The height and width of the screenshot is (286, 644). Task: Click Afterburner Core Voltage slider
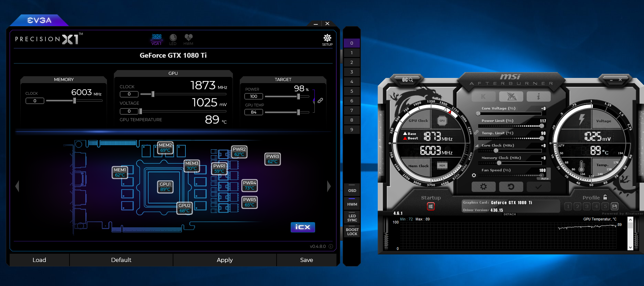coord(510,113)
